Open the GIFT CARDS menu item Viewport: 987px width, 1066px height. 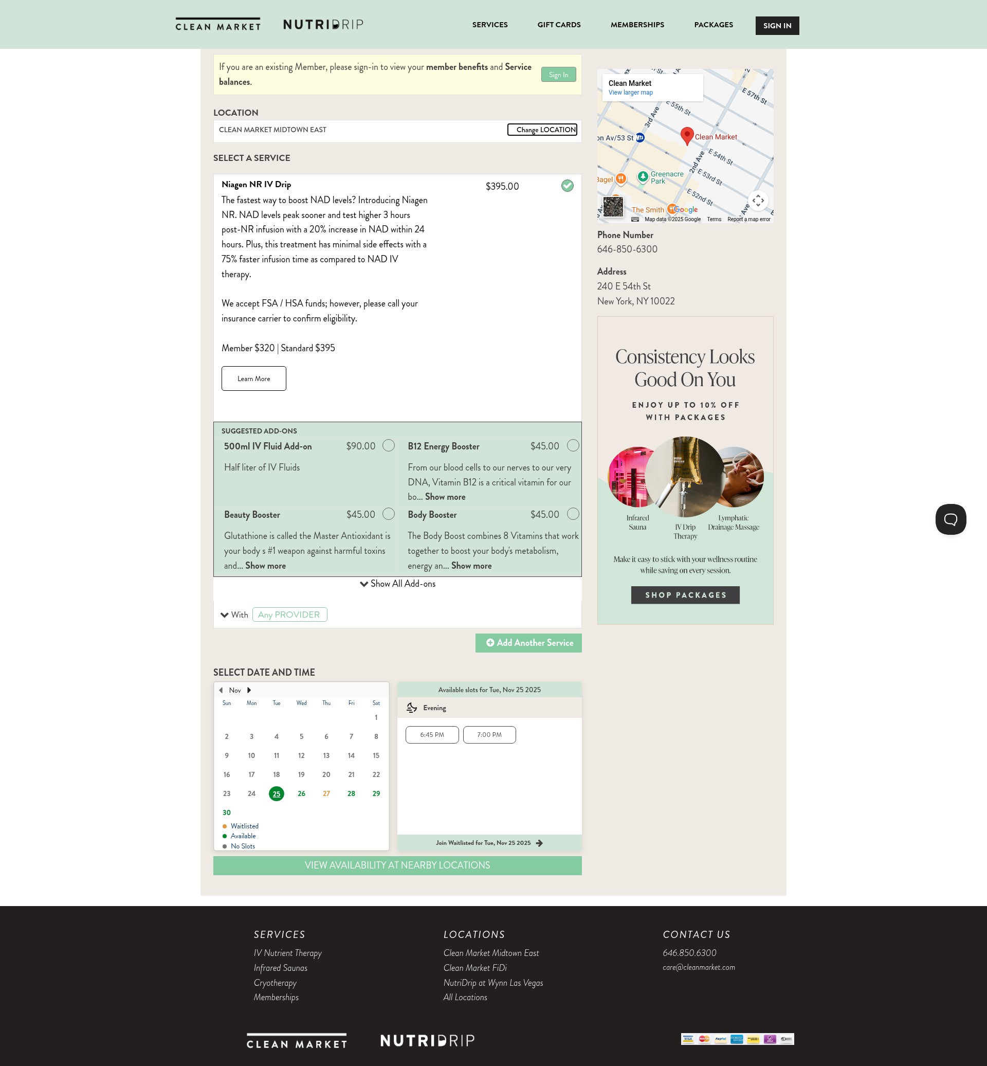[x=559, y=25]
